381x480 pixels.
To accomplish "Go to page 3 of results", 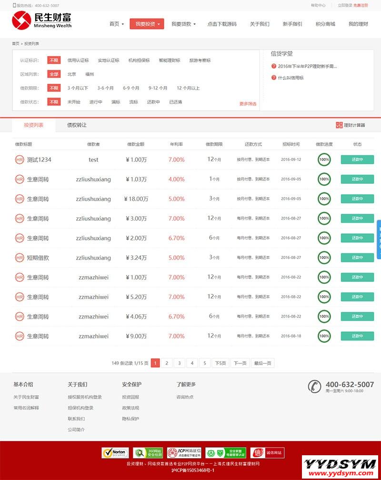I will [179, 363].
